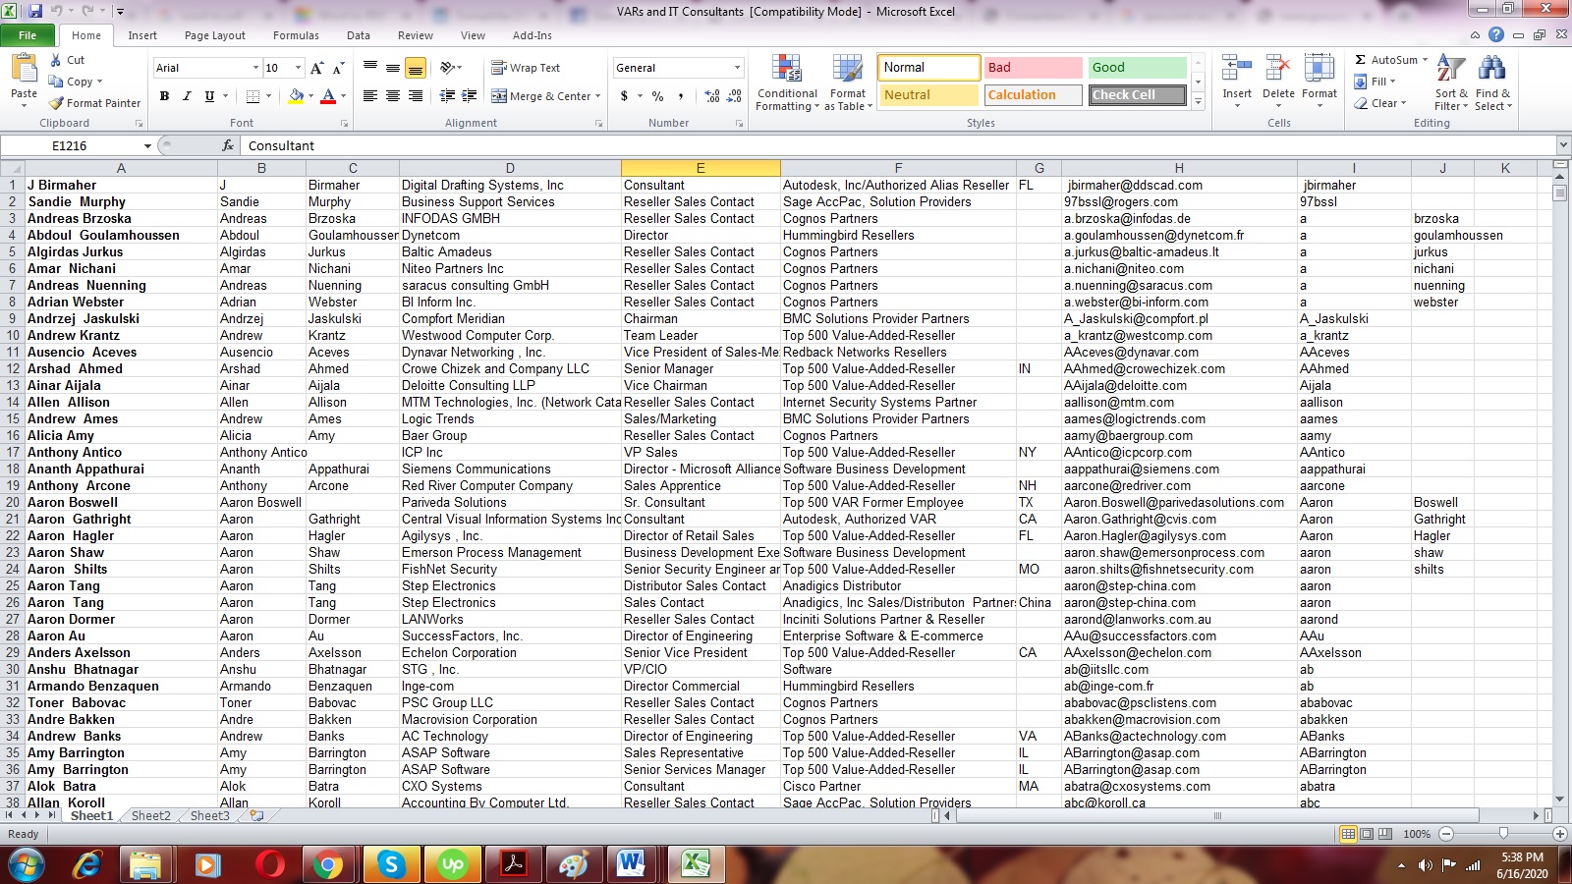This screenshot has height=884, width=1572.
Task: Apply the red Font Color
Action: click(x=328, y=96)
